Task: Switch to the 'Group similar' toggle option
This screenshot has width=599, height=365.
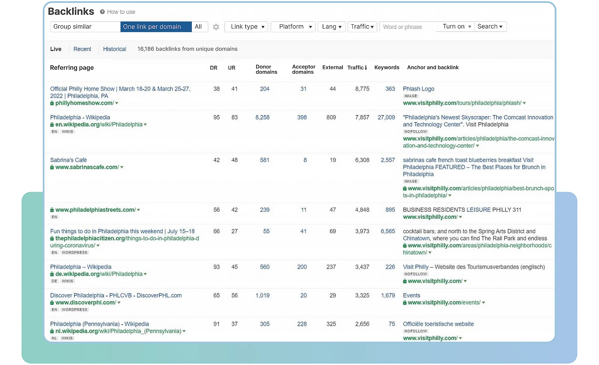Action: coord(84,26)
